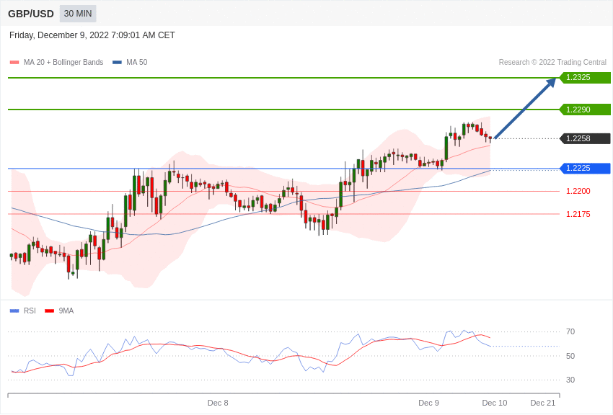
Task: Click the Research Trading Central copyright text
Action: [x=552, y=63]
